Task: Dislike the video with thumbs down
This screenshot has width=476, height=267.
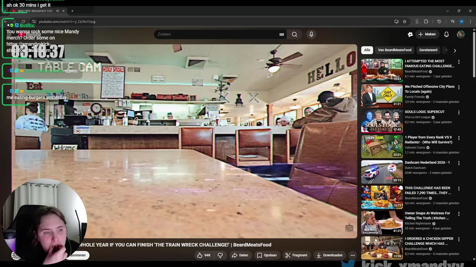Action: point(220,255)
